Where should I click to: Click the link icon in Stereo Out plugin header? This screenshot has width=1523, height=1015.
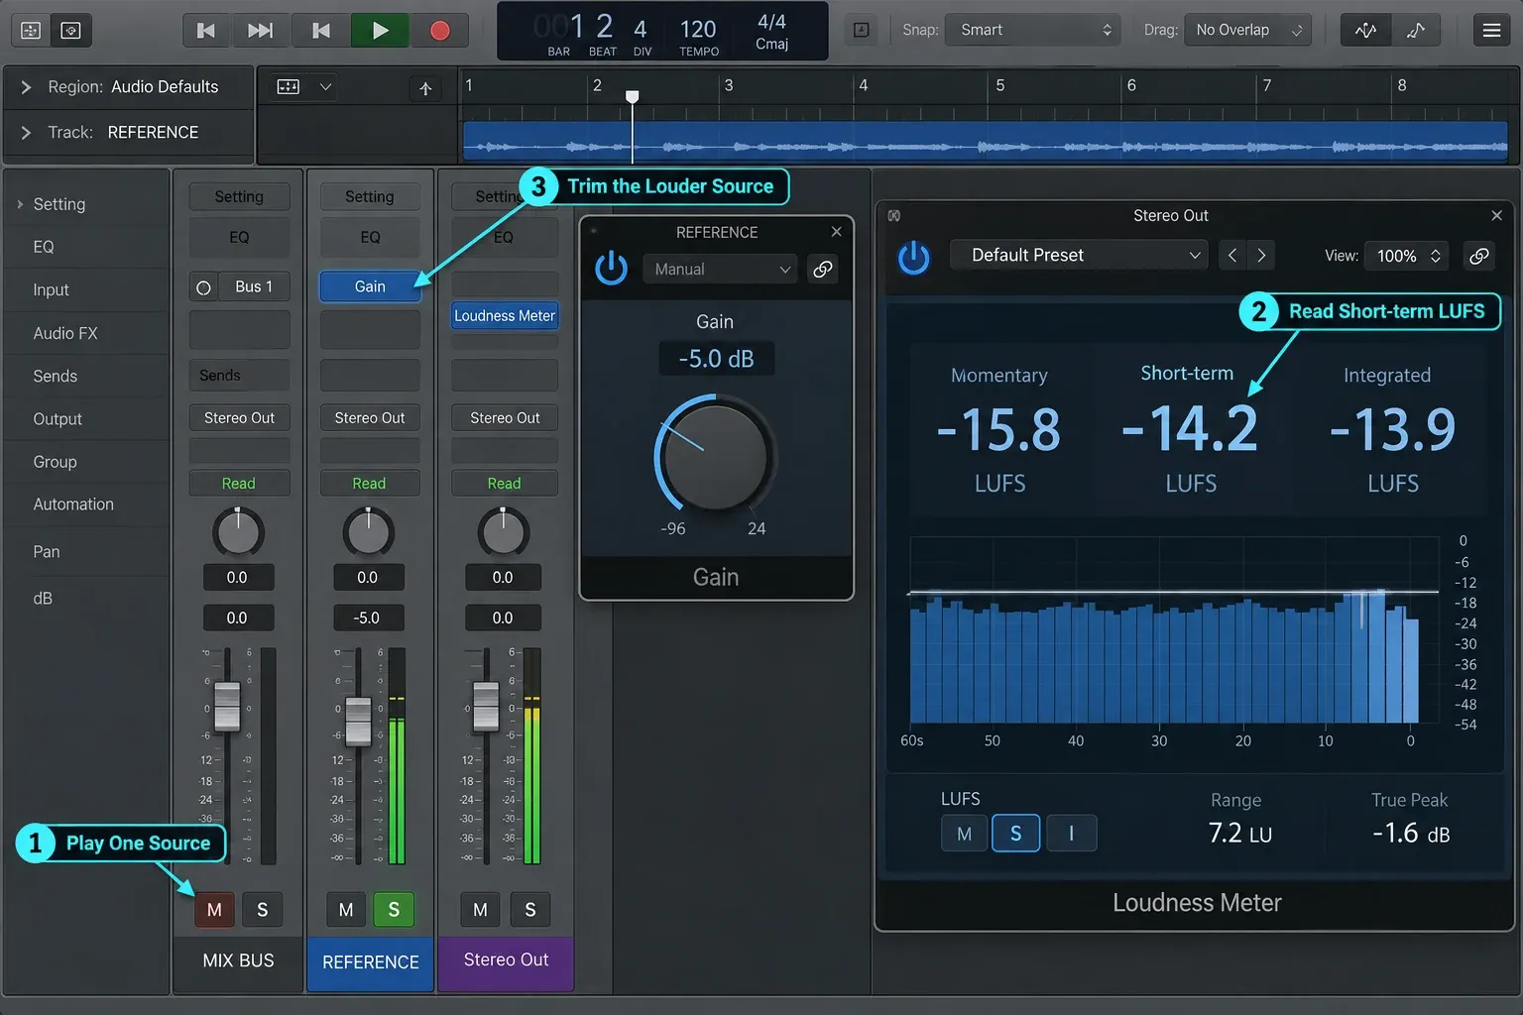coord(1478,256)
